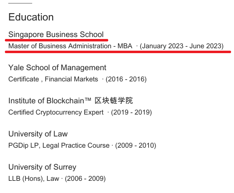Open Institute of Blockchain entry
This screenshot has width=234, height=193.
point(71,101)
